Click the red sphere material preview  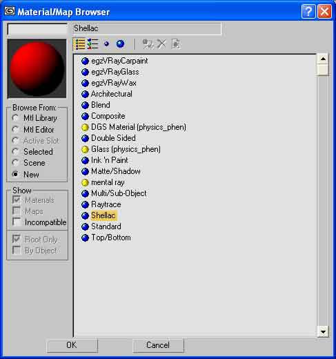click(x=37, y=68)
